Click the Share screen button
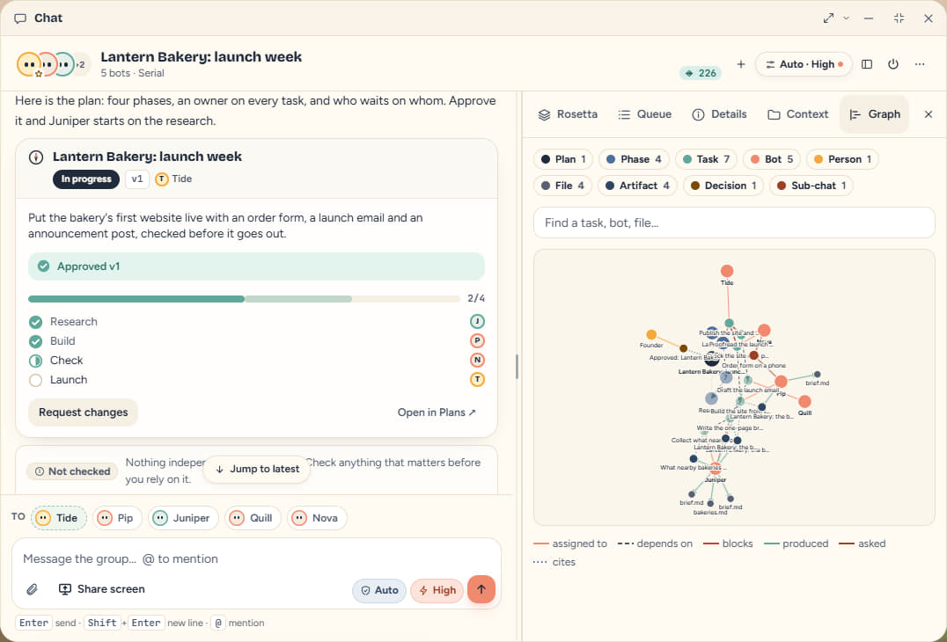This screenshot has width=947, height=642. click(101, 589)
